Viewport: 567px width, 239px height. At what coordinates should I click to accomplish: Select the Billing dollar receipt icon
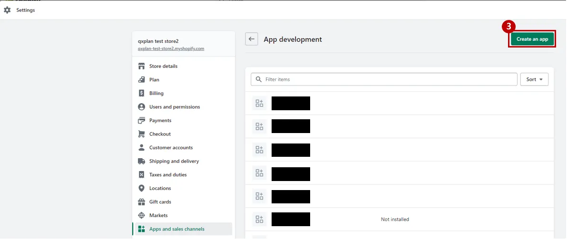(x=142, y=93)
